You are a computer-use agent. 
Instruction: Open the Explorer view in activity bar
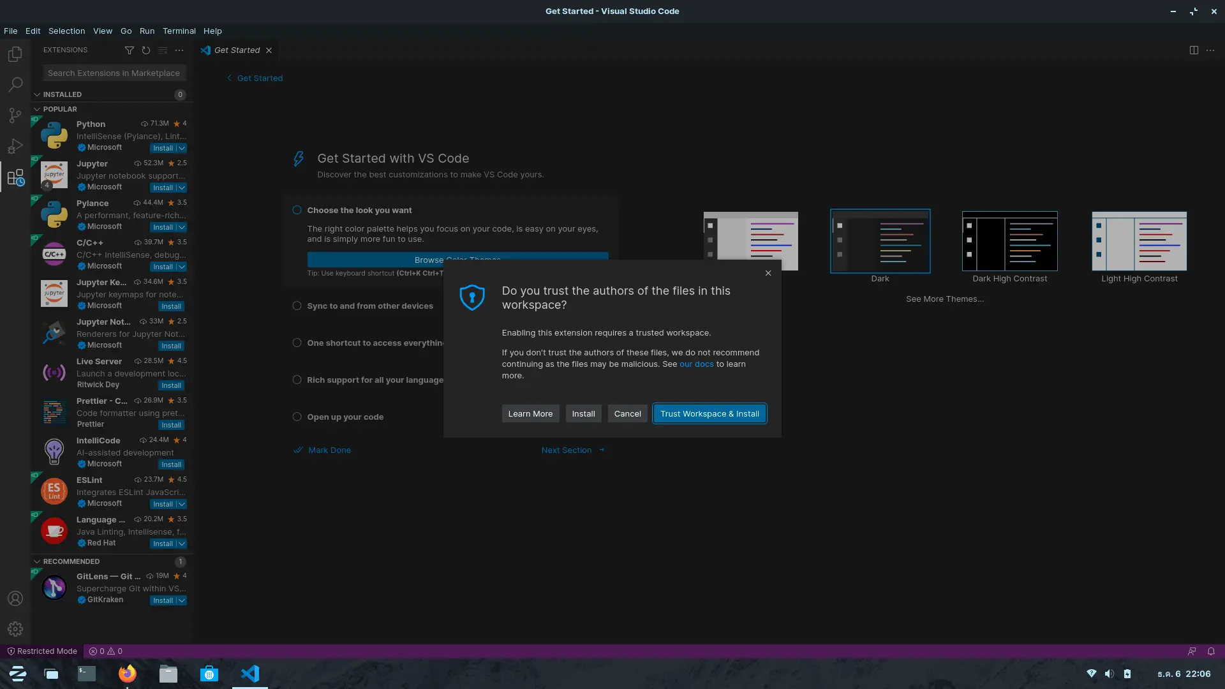[15, 54]
